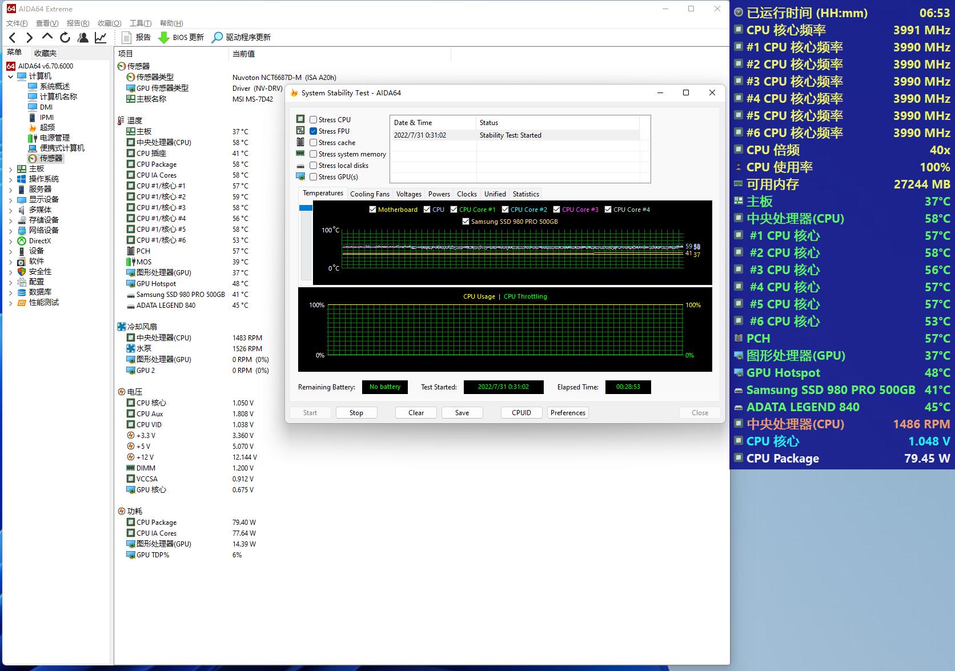Open the 工具(T) menu
This screenshot has height=671, width=955.
tap(141, 23)
